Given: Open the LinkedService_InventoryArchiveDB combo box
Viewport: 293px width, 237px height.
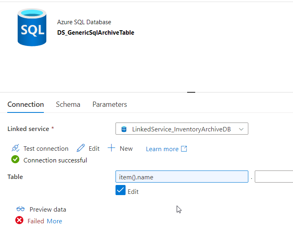Looking at the screenshot, I should [182, 129].
